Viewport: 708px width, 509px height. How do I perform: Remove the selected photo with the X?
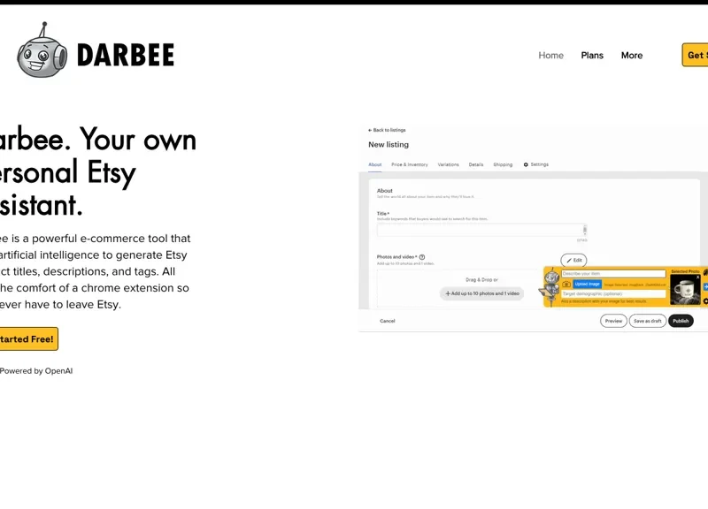[x=696, y=277]
